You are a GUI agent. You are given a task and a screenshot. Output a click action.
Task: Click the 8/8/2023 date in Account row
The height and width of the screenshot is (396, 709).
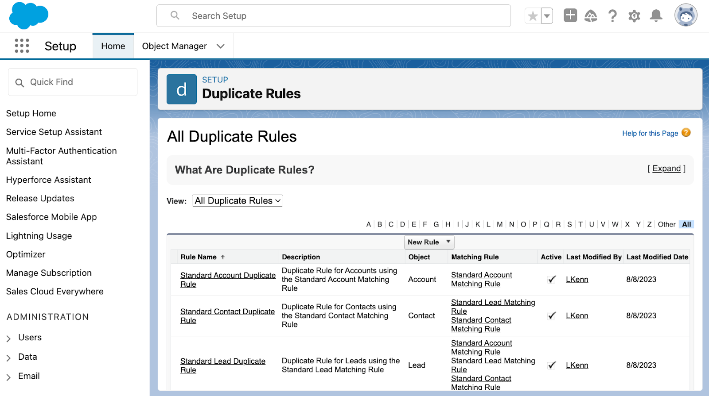(641, 280)
